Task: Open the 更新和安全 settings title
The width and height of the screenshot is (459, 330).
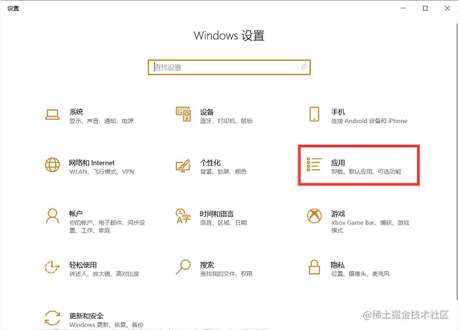Action: (87, 316)
